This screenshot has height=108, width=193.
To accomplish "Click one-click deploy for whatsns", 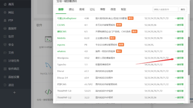I will (x=179, y=51).
